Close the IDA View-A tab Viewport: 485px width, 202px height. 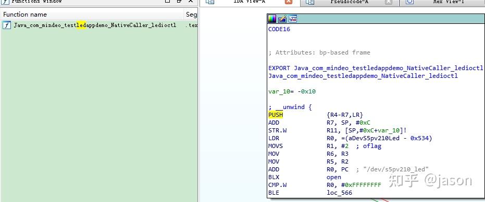[288, 2]
